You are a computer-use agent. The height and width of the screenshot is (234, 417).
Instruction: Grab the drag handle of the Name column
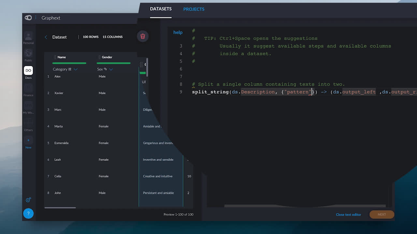pyautogui.click(x=55, y=57)
